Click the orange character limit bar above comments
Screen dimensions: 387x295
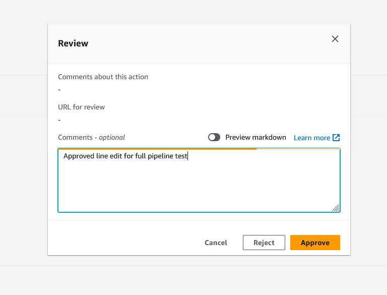point(157,149)
